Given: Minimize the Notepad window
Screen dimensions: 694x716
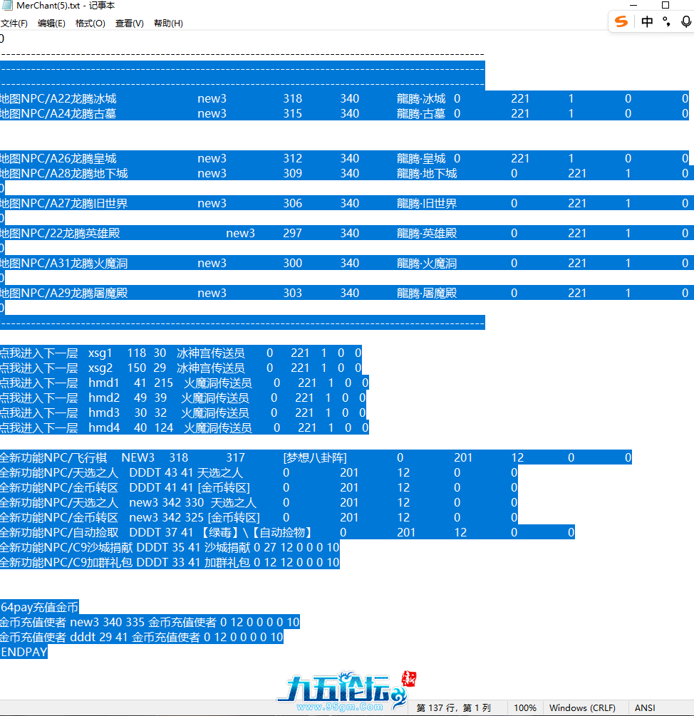Looking at the screenshot, I should (x=633, y=6).
